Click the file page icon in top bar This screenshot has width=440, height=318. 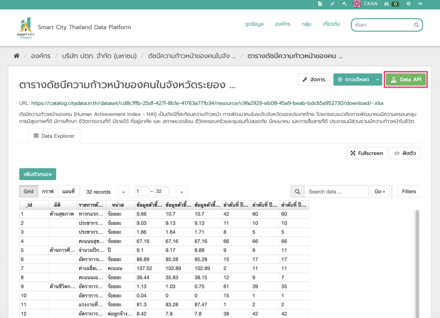point(320,4)
